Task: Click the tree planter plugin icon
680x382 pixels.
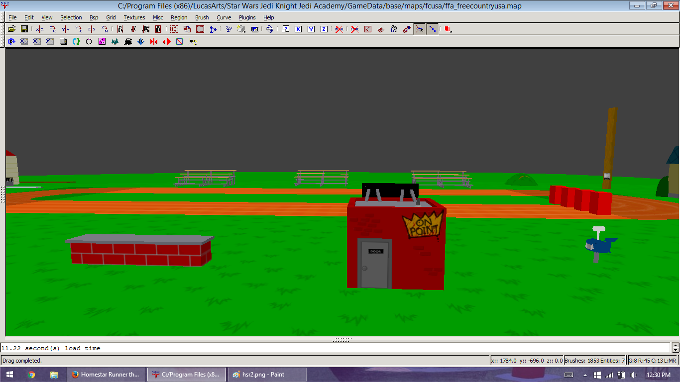Action: tap(115, 42)
